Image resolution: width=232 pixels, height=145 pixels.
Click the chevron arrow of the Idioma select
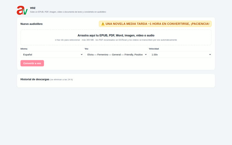tap(82, 54)
